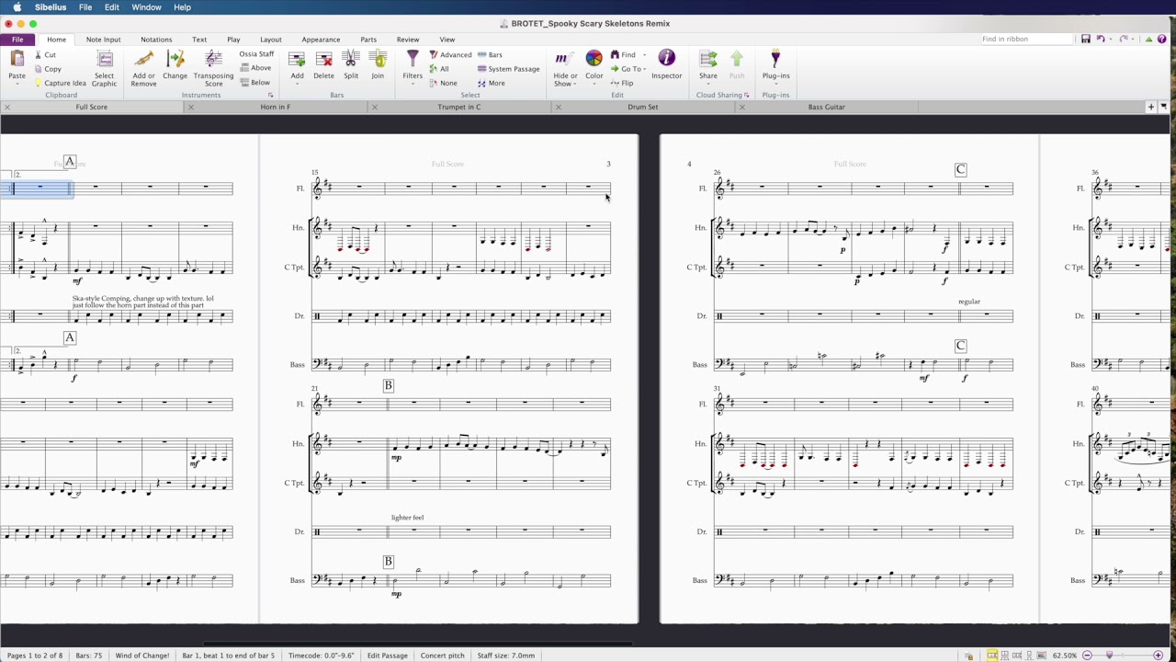Switch to the Layout ribbon tab

click(270, 40)
